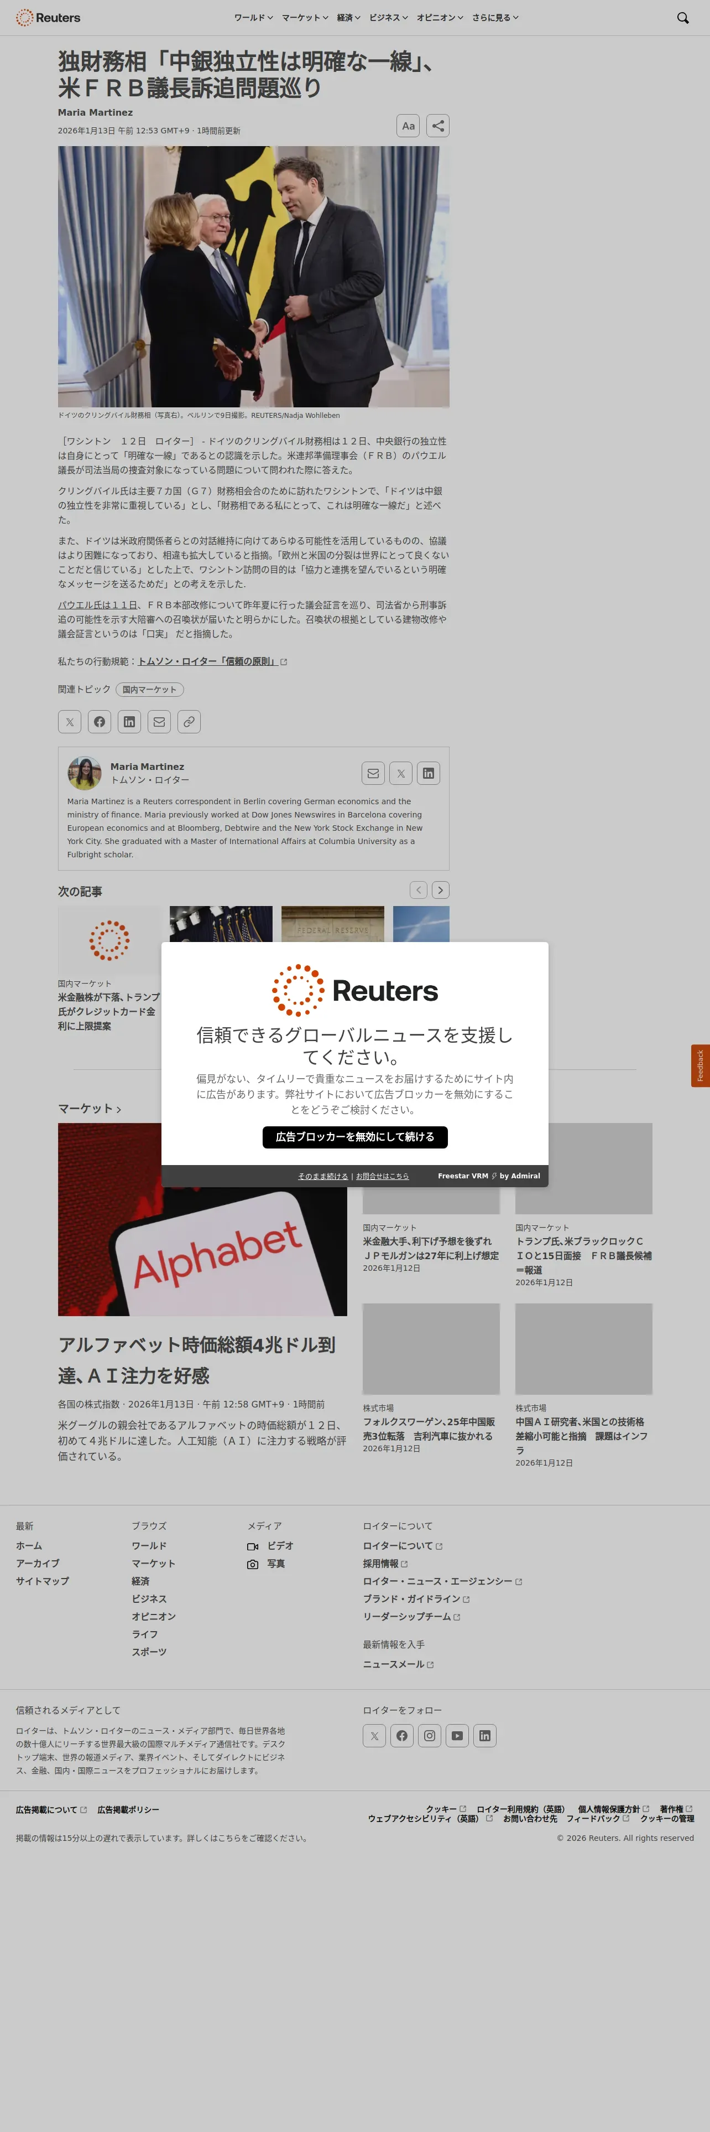Open the Feedback side tab
This screenshot has width=710, height=2132.
pyautogui.click(x=700, y=1066)
